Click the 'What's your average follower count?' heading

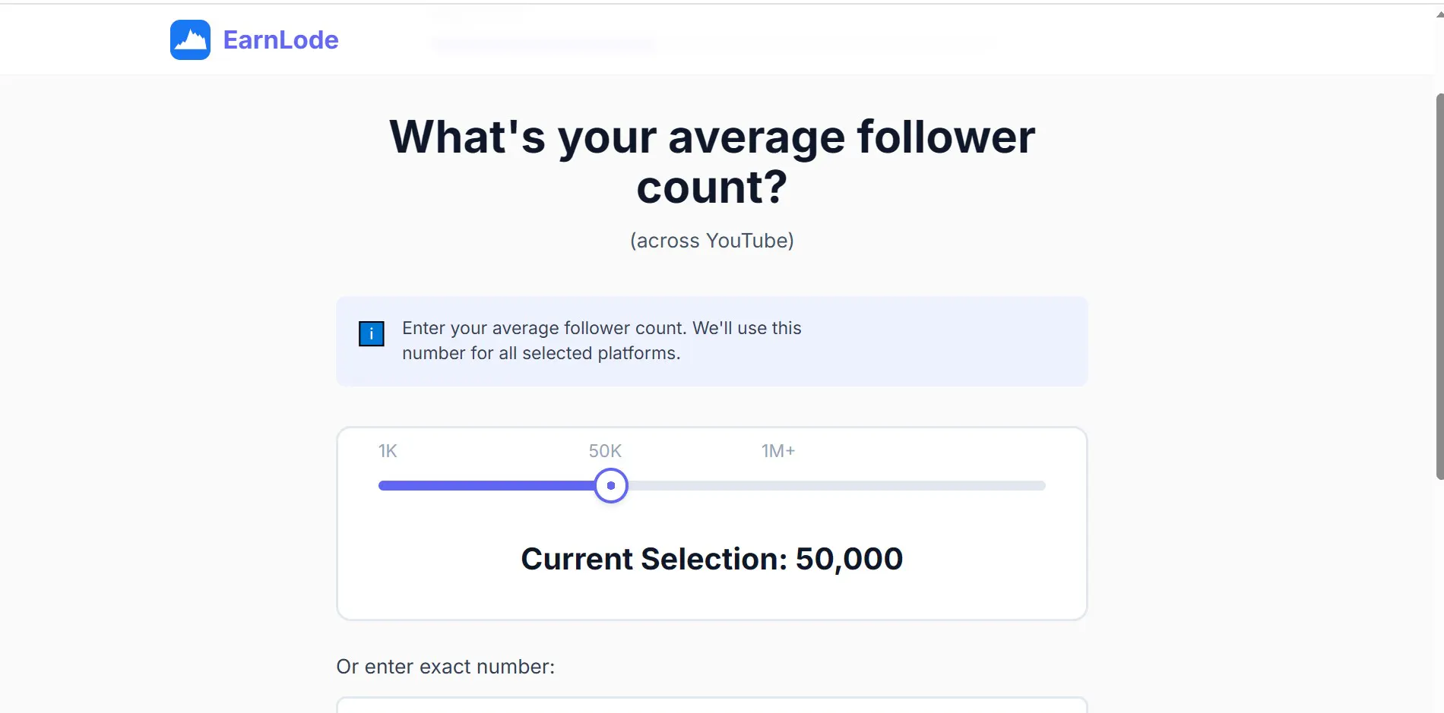click(712, 162)
